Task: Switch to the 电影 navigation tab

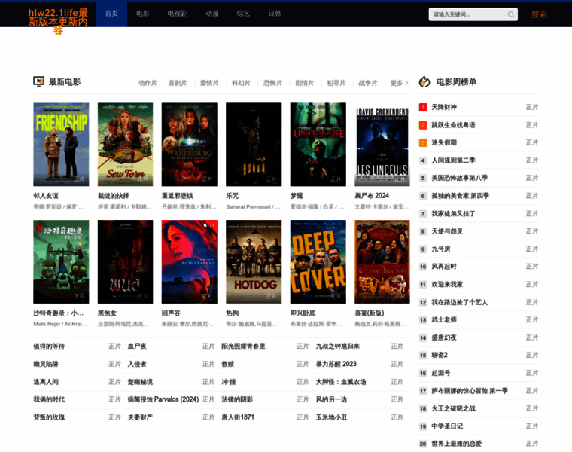Action: [143, 14]
